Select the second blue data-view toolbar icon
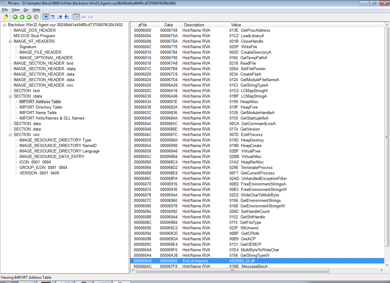The width and height of the screenshot is (390, 283). tap(53, 17)
